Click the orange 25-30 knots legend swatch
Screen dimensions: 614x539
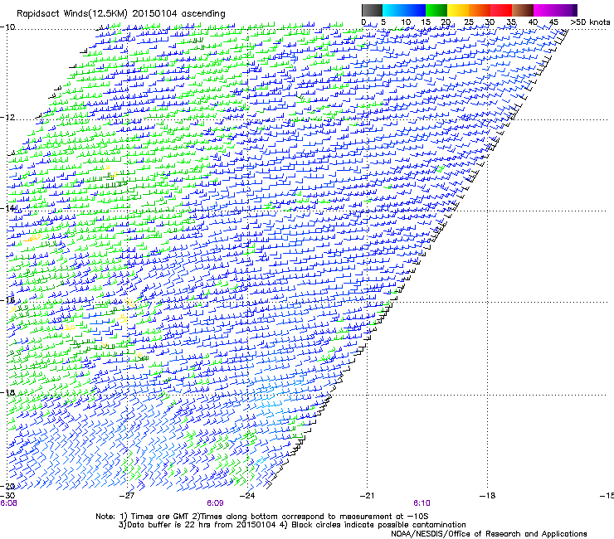click(480, 10)
